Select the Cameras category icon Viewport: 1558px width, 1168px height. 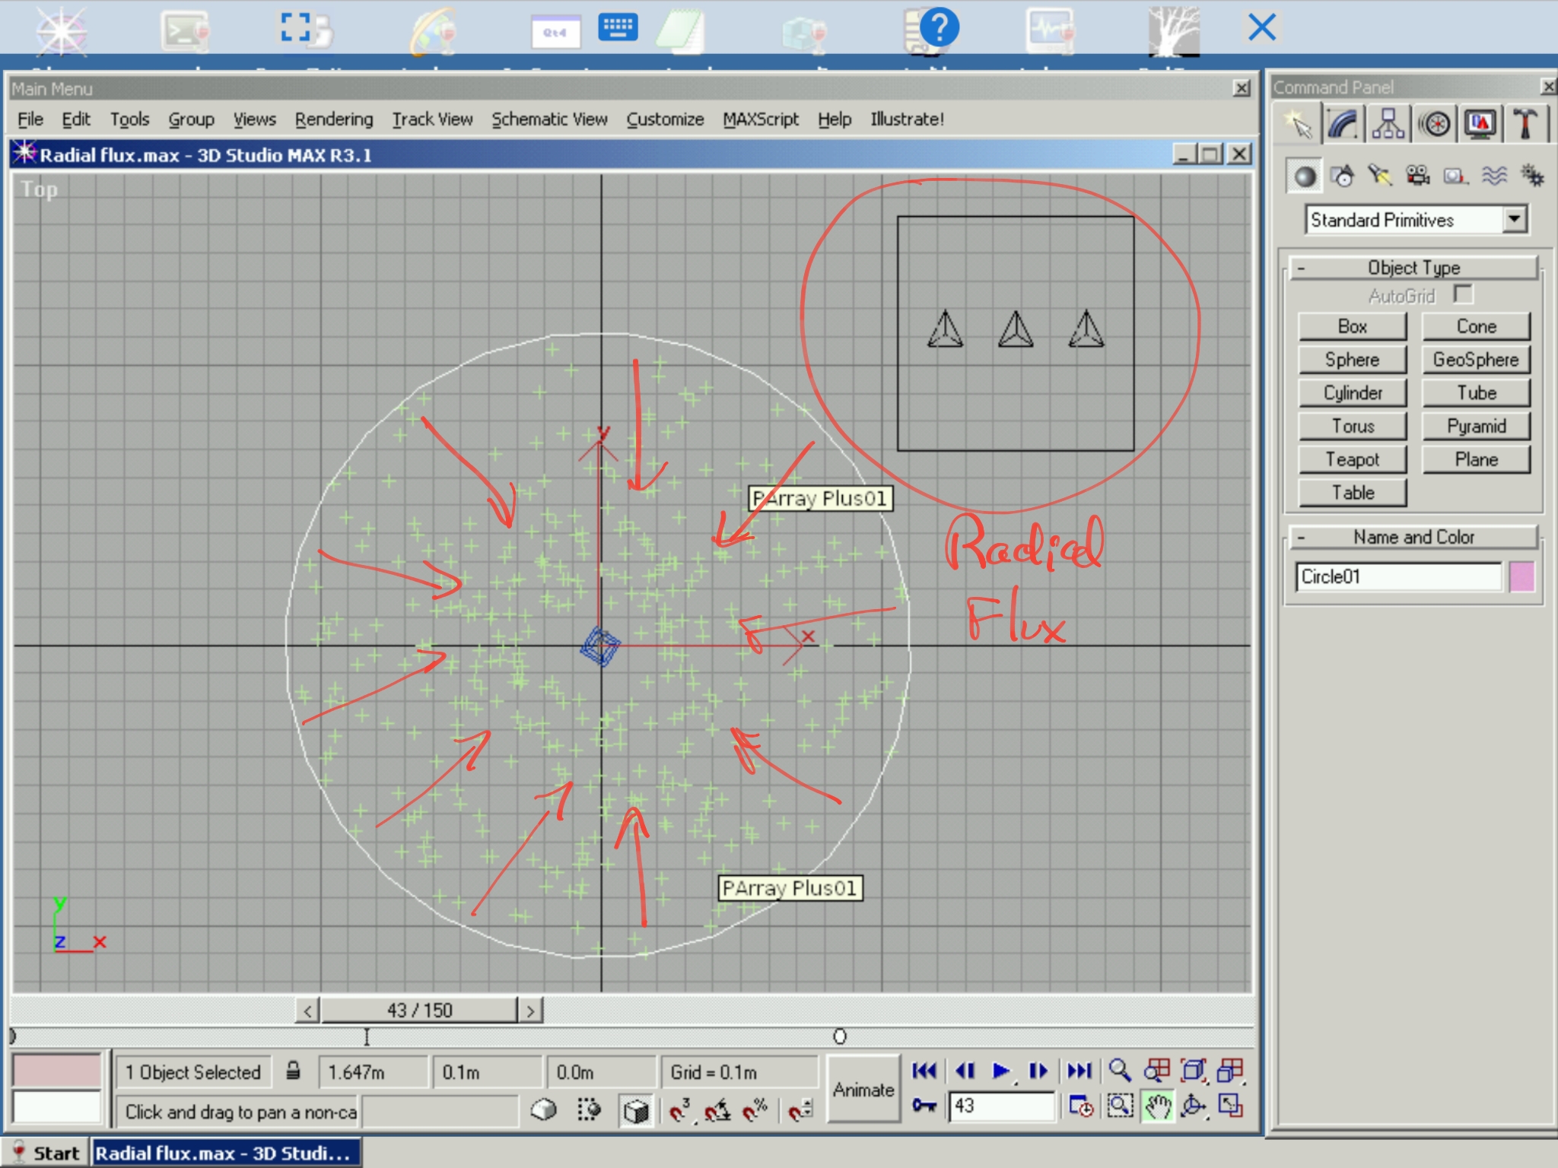1417,176
